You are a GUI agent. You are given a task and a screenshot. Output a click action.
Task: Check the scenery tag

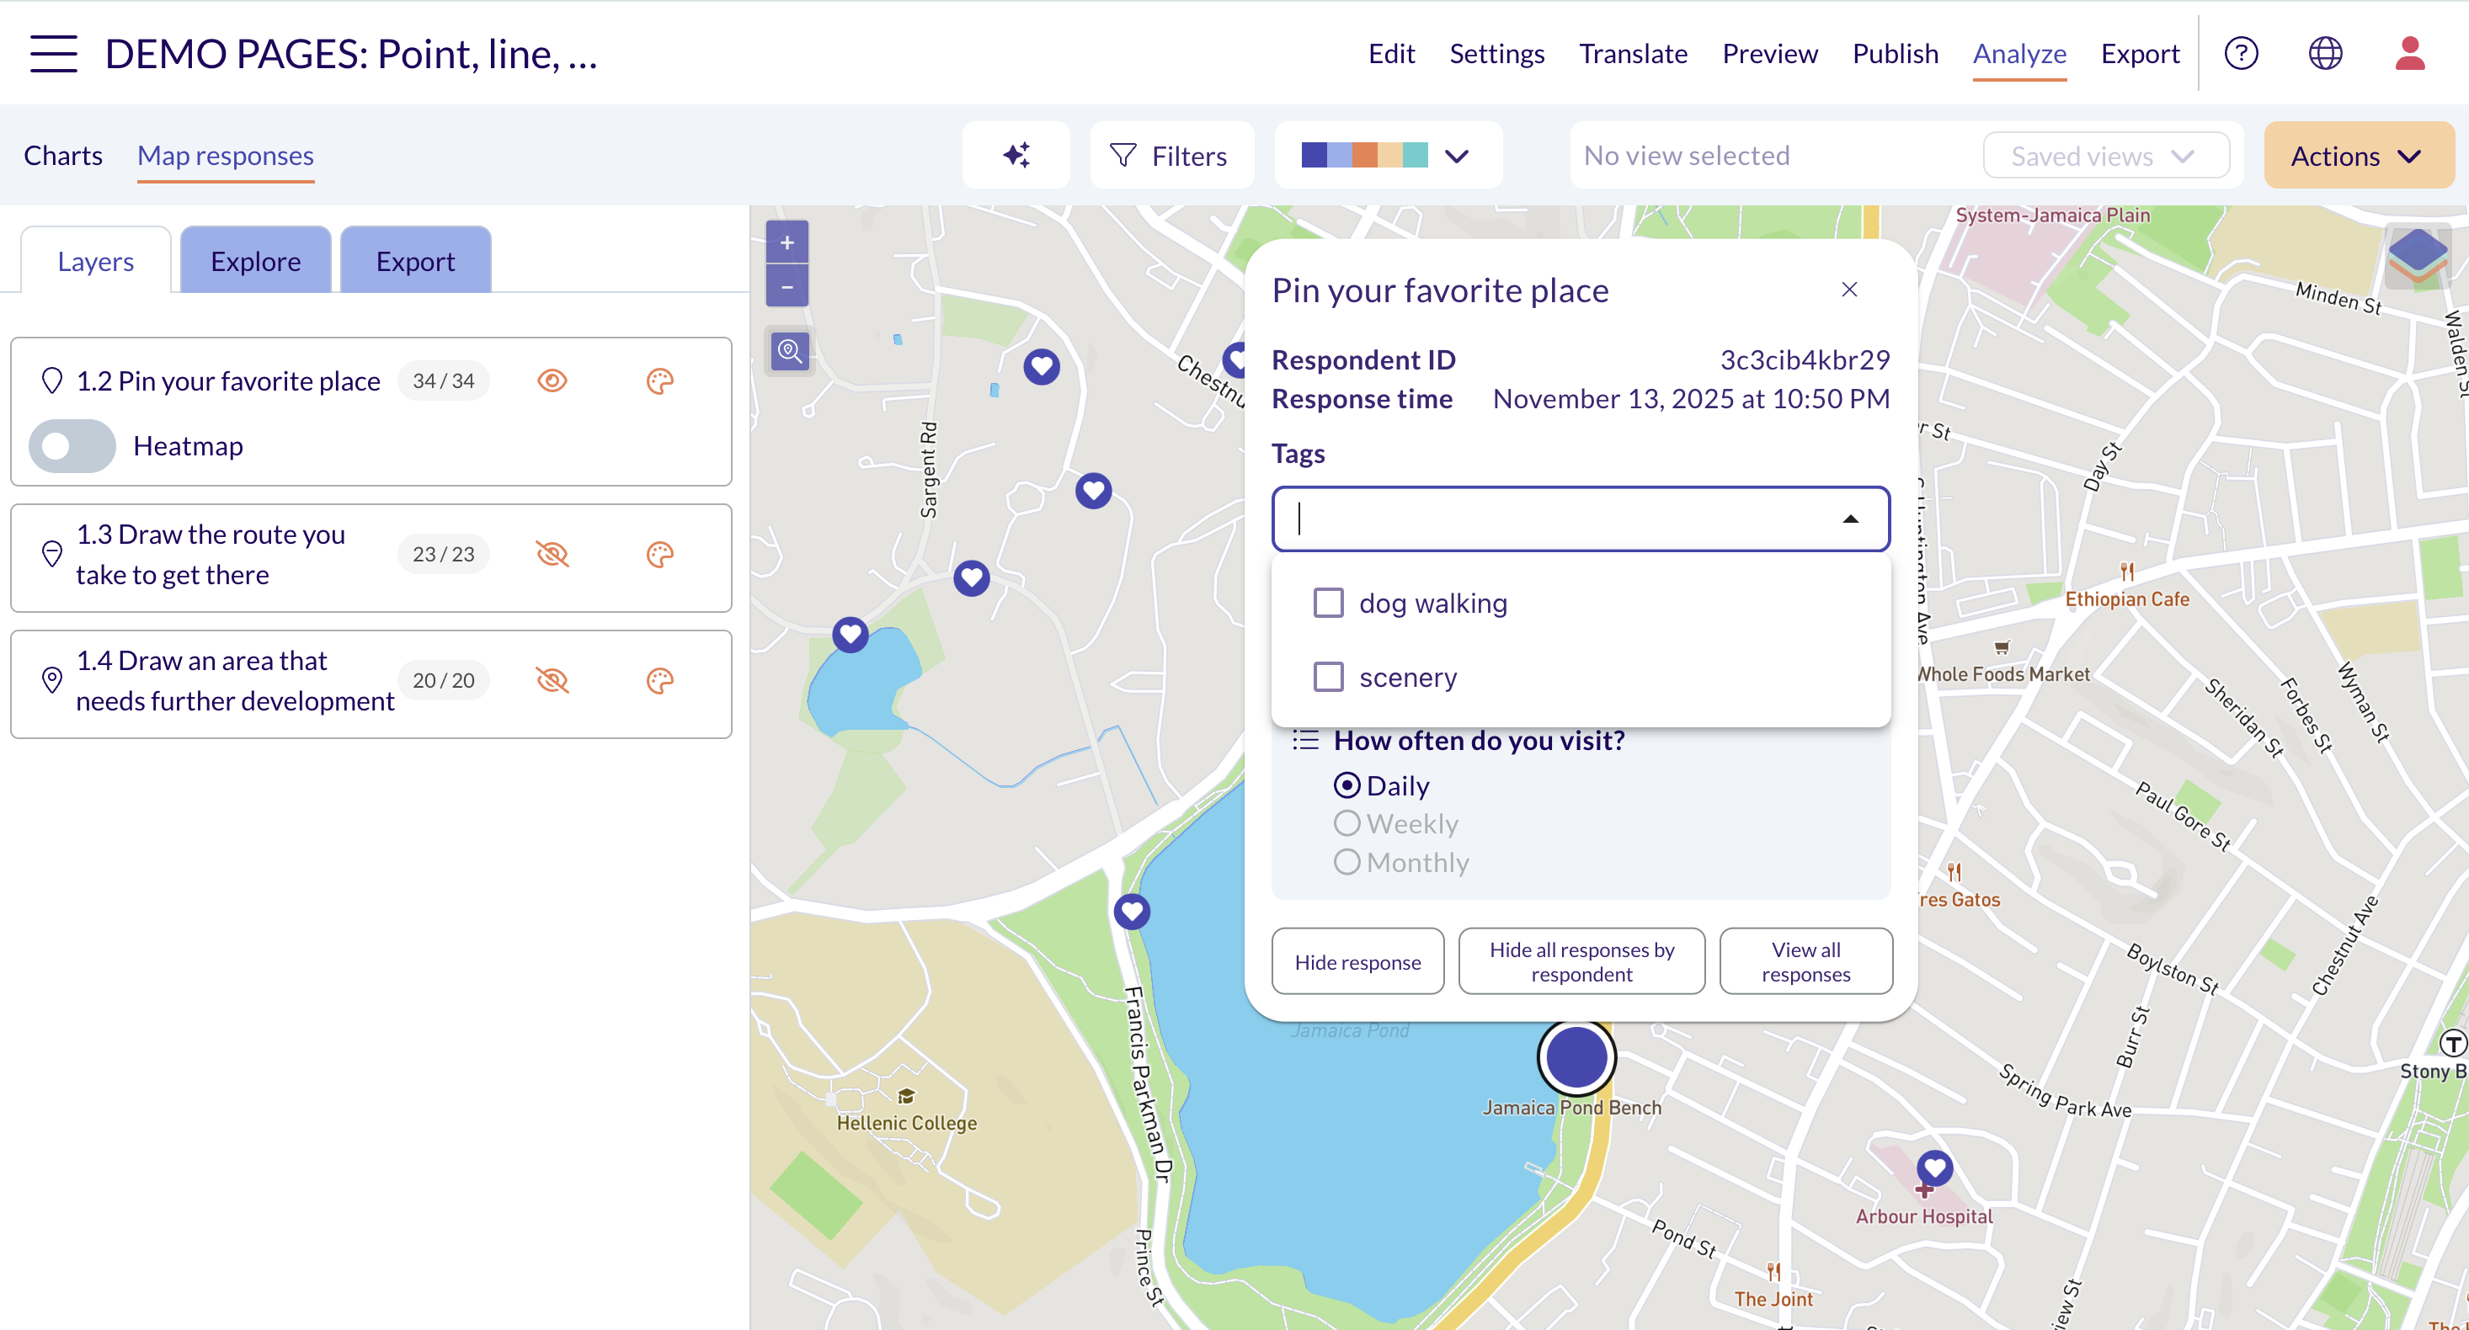[1327, 678]
